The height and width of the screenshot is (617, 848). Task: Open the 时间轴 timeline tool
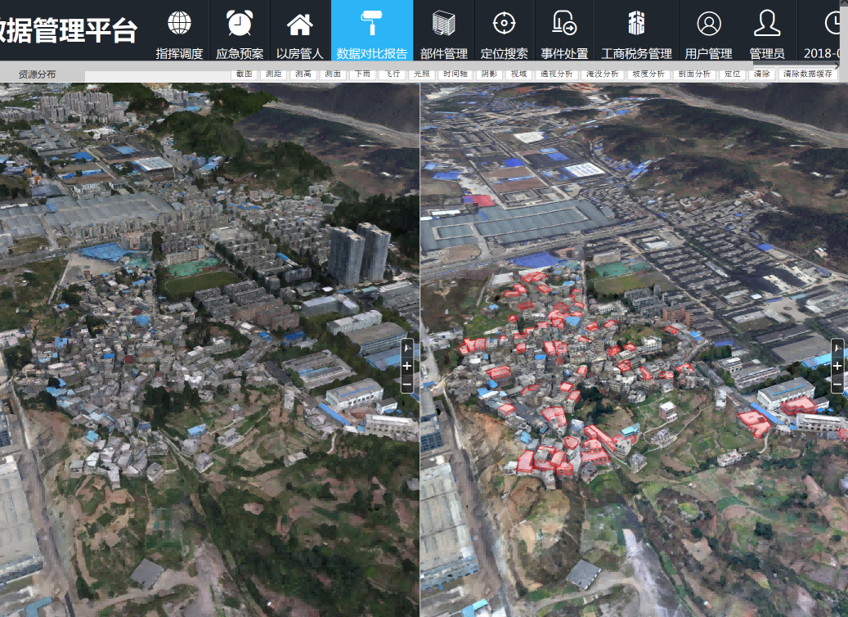tap(455, 74)
